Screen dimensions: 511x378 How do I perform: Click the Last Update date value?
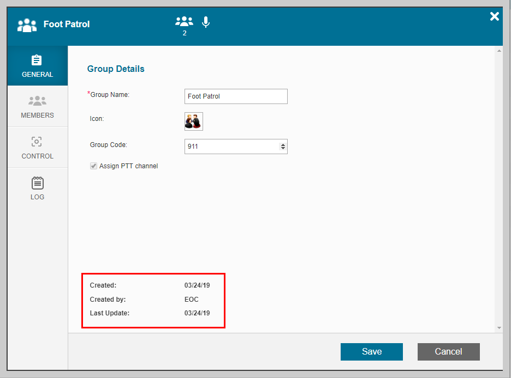point(197,313)
